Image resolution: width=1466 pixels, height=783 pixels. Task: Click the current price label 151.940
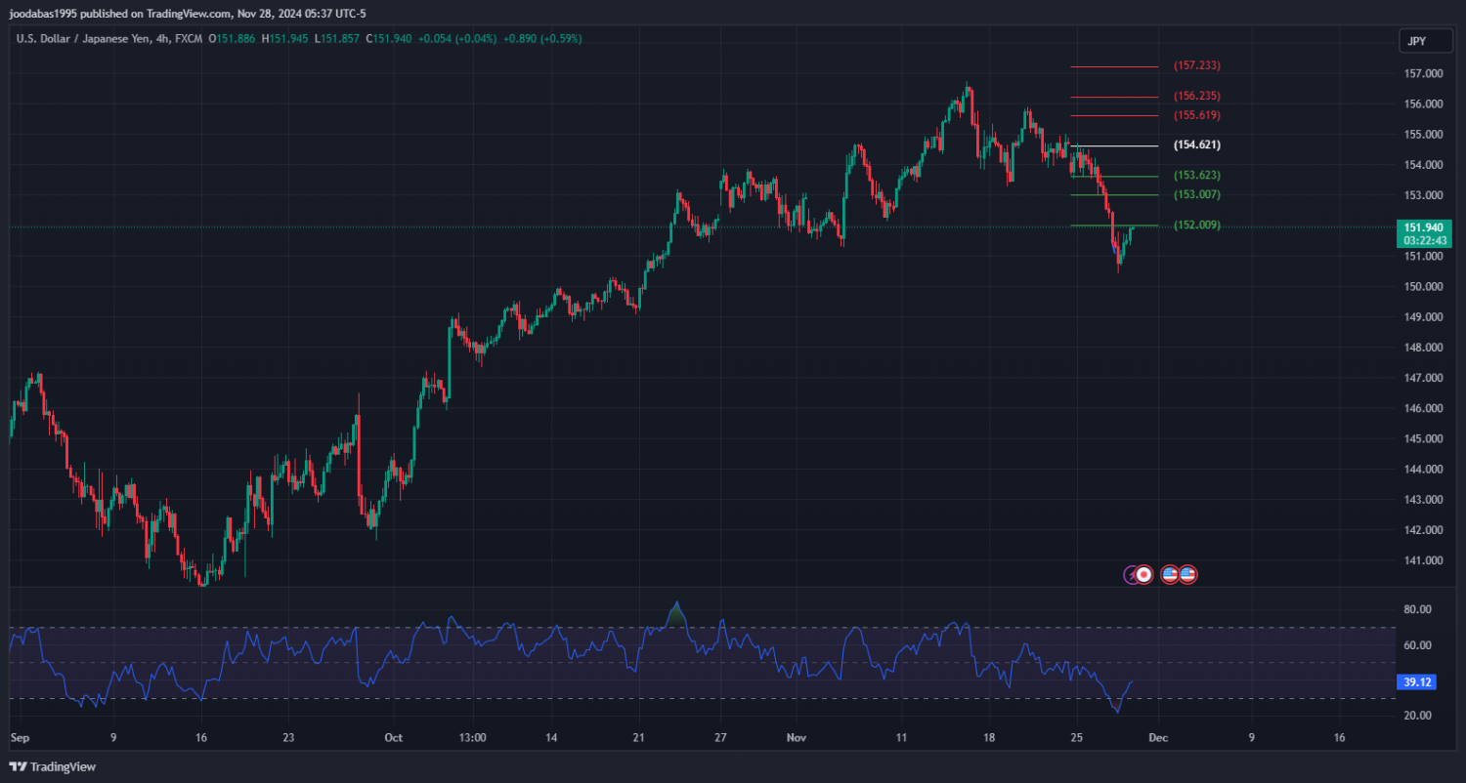point(1423,227)
